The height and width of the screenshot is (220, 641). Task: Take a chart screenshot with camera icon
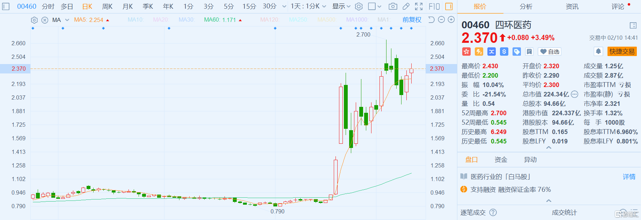point(393,6)
